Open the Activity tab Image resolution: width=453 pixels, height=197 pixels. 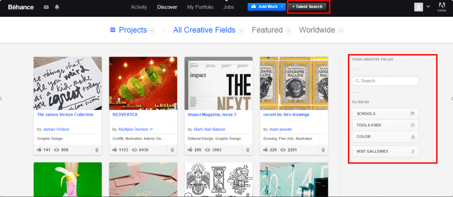(x=139, y=7)
